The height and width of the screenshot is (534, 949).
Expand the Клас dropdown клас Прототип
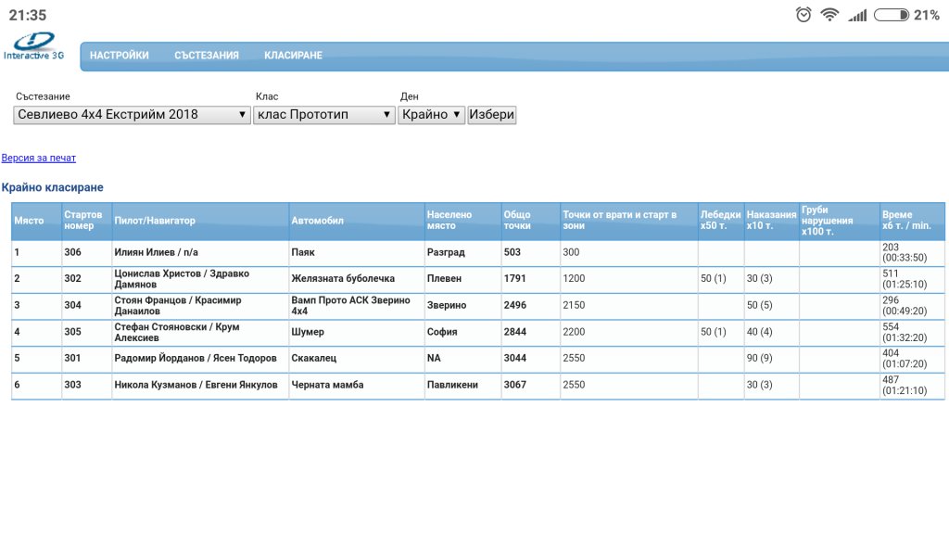(x=324, y=114)
